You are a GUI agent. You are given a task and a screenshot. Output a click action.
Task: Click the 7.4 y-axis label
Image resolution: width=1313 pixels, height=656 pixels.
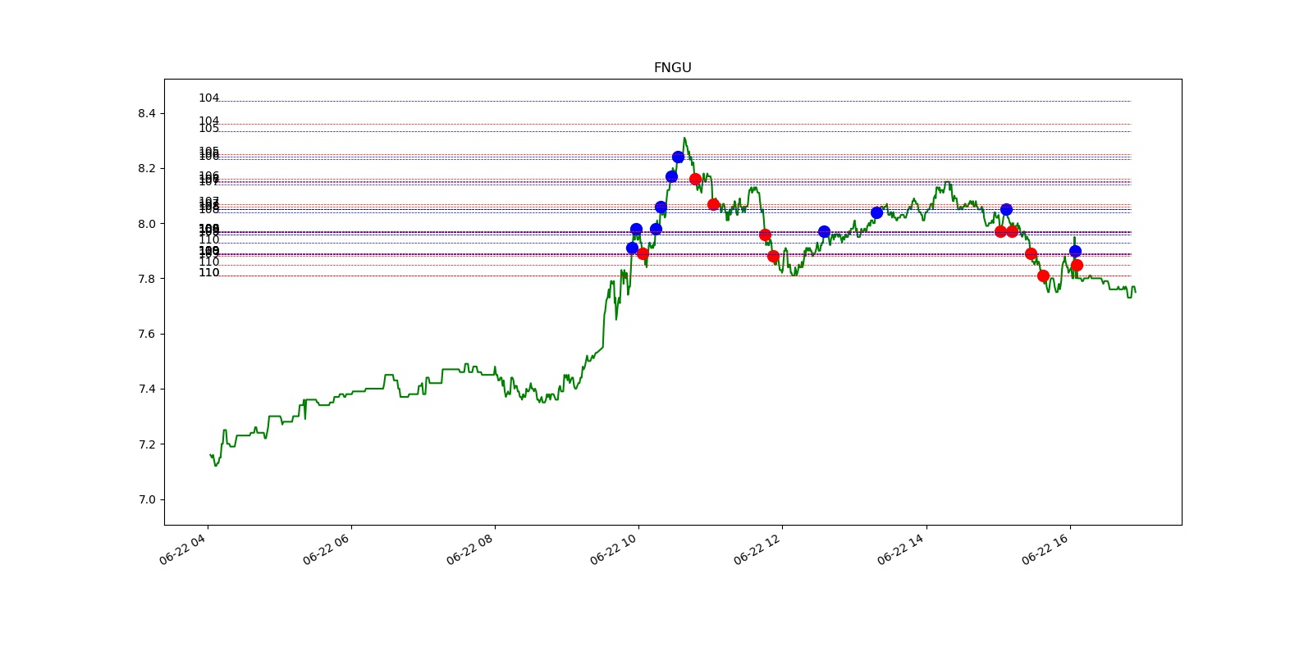(147, 389)
